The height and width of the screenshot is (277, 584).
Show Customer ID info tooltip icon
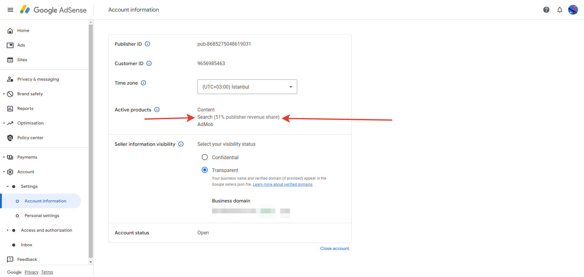click(149, 63)
